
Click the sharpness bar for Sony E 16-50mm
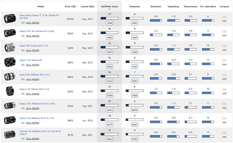[135, 91]
